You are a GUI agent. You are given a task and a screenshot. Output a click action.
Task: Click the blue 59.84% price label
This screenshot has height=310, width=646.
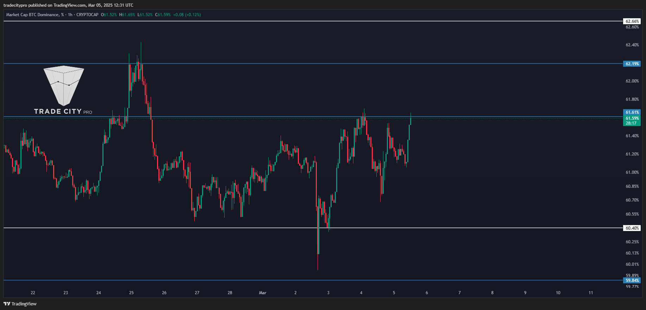[632, 281]
